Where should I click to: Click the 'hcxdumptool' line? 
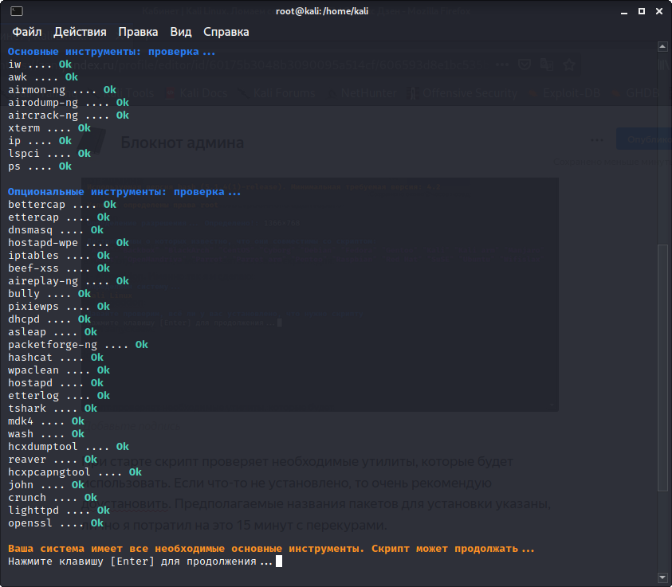[x=69, y=447]
